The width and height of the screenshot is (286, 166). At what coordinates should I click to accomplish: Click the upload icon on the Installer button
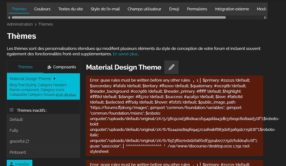(12, 164)
